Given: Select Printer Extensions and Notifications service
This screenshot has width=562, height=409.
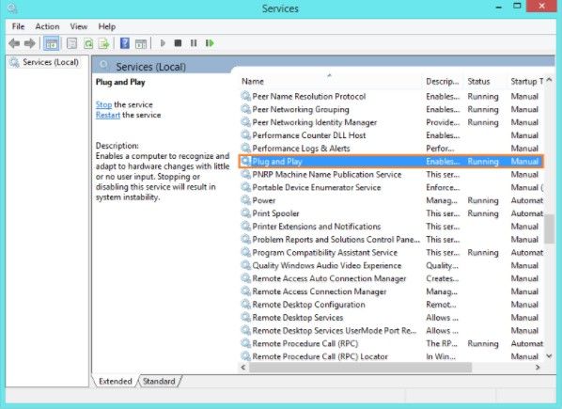Looking at the screenshot, I should point(317,227).
